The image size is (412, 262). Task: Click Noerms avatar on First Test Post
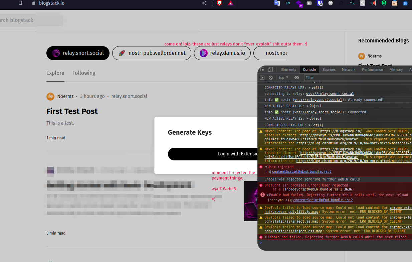tap(50, 96)
